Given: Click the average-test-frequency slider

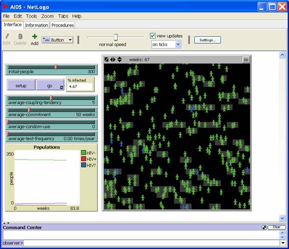Looking at the screenshot, I should [x=52, y=137].
